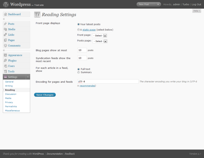Click the Media icon in sidebar
Image resolution: width=204 pixels, height=158 pixels.
coord(5,29)
